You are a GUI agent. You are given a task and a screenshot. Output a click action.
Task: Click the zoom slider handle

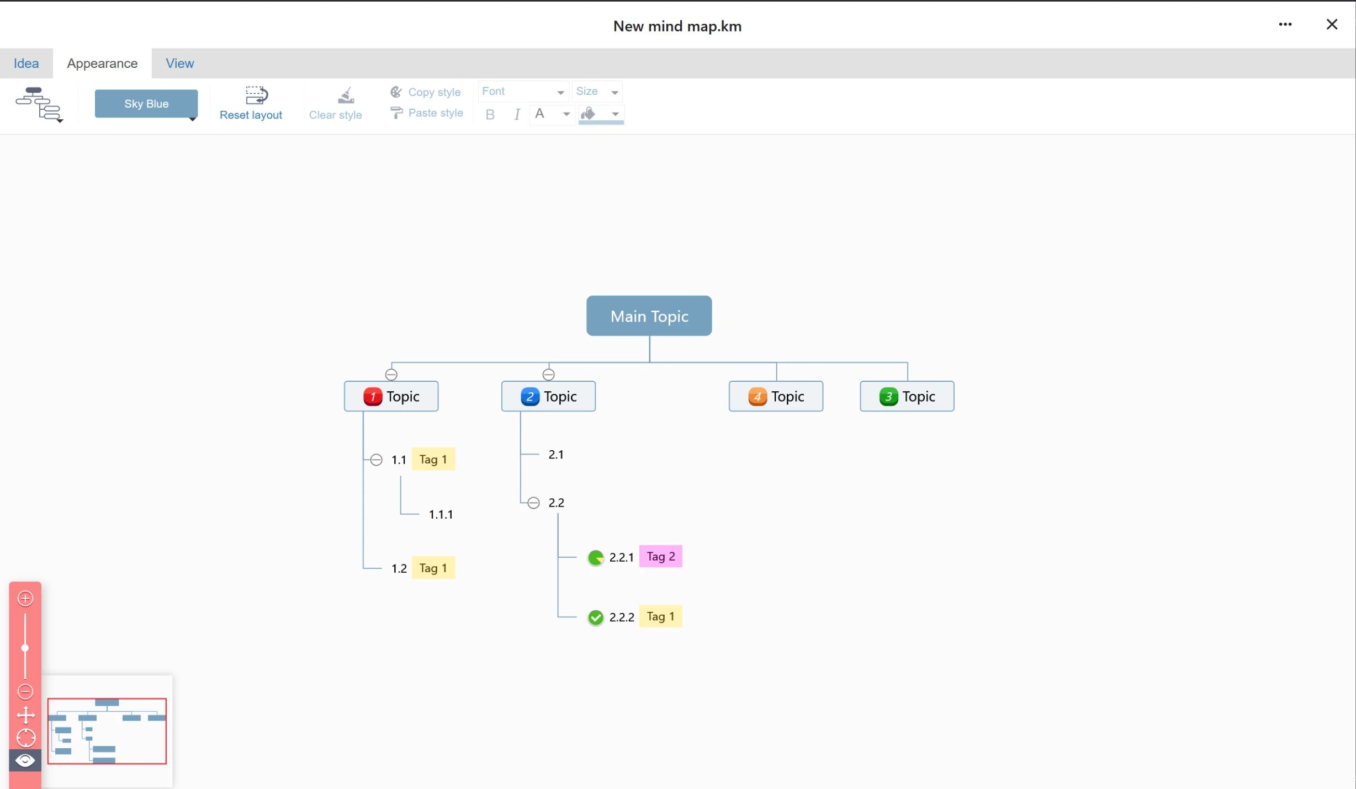pyautogui.click(x=25, y=648)
